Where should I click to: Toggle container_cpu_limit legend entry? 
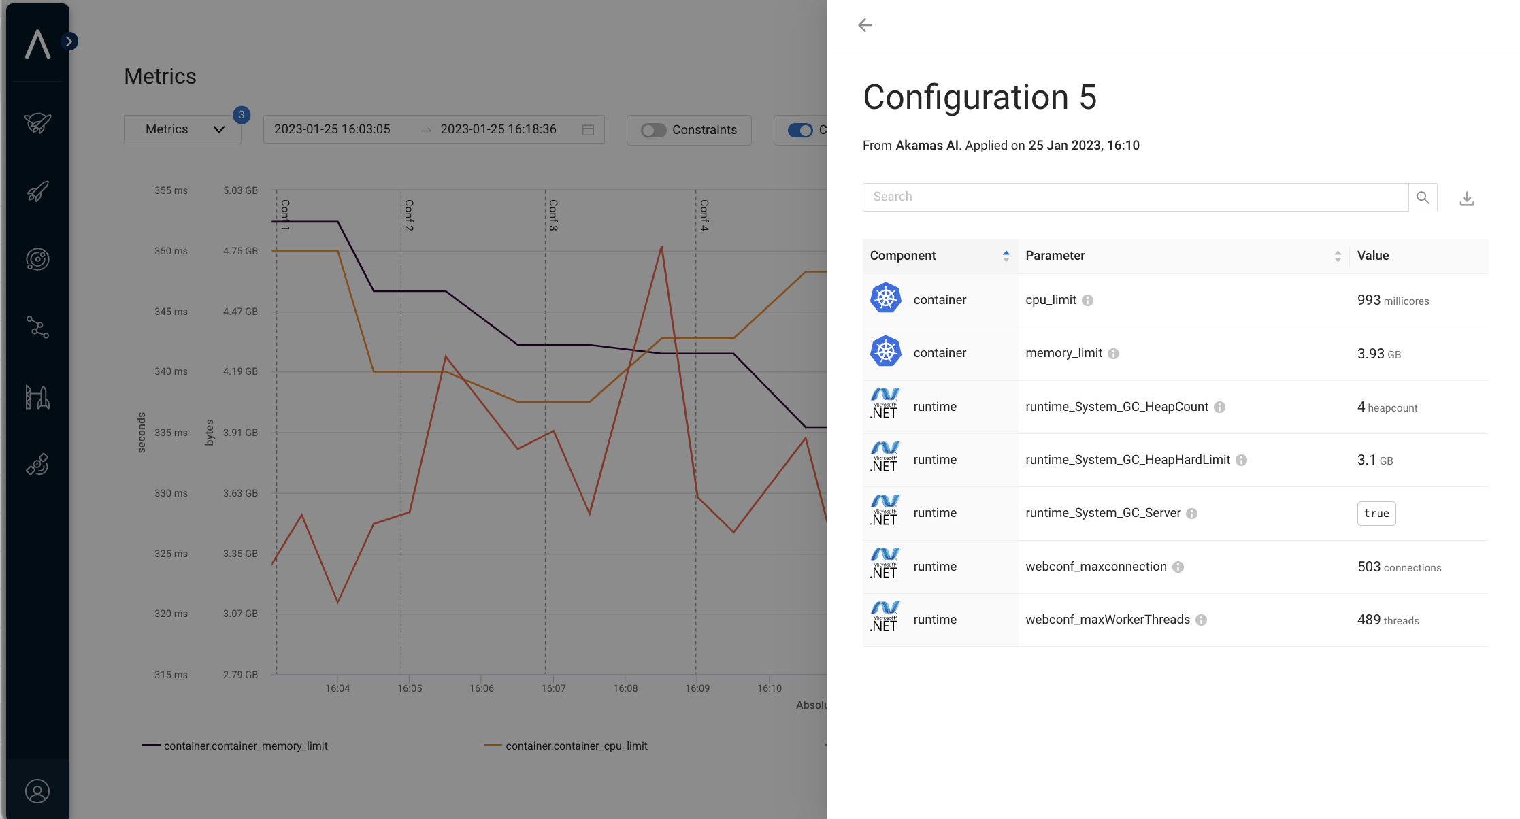coord(576,746)
